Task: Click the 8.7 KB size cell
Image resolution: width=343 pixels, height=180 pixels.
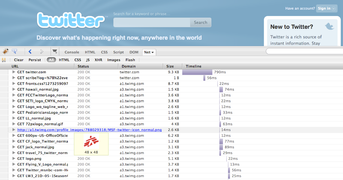Action: point(174,83)
